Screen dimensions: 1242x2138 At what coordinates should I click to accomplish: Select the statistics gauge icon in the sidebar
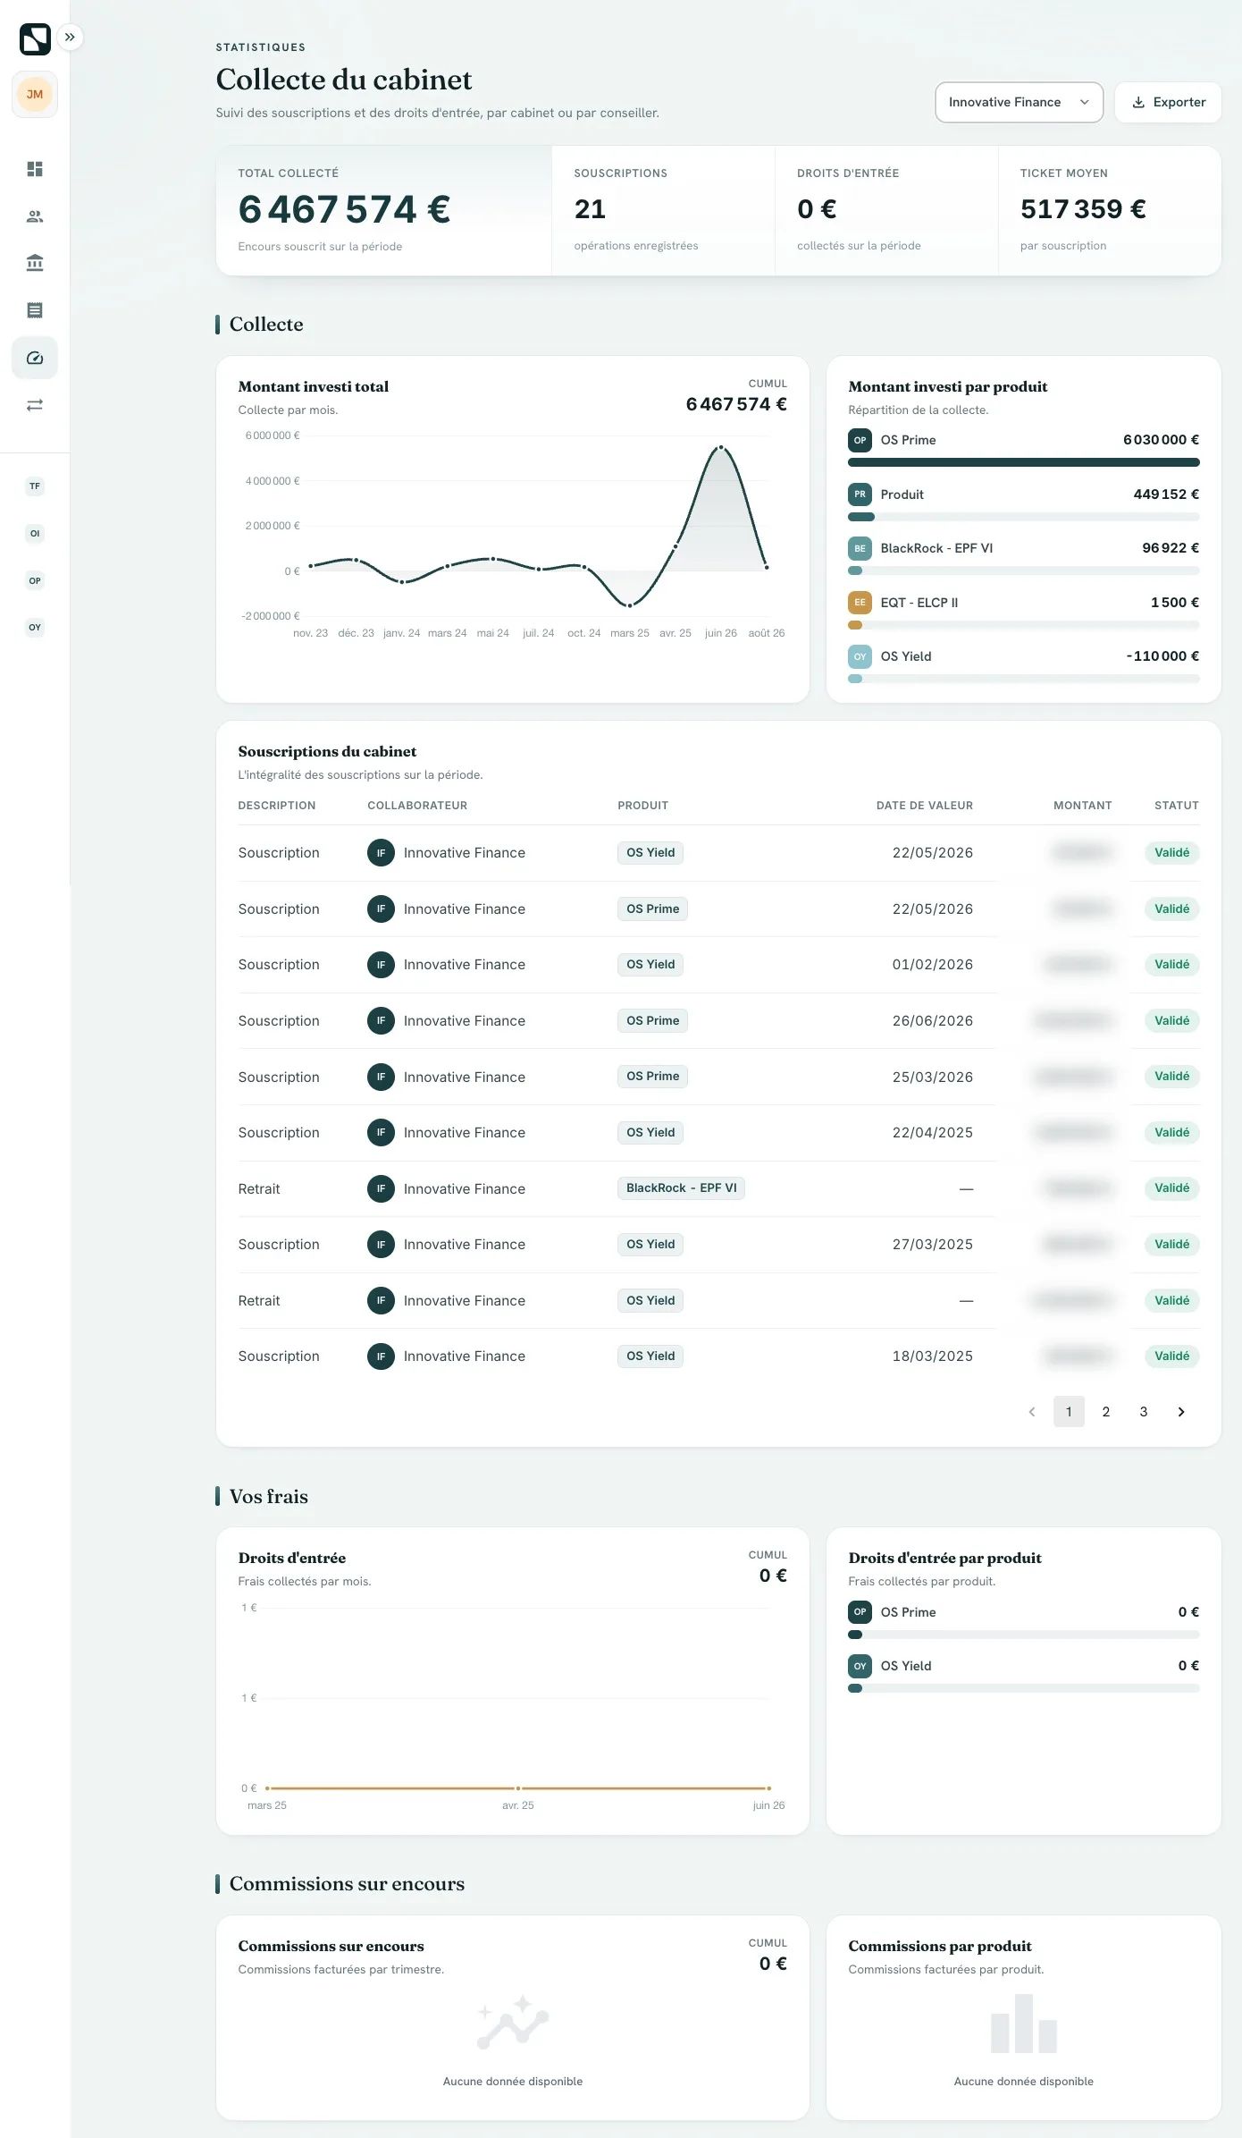35,358
